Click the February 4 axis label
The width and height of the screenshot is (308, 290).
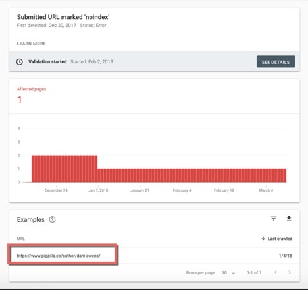pos(182,190)
